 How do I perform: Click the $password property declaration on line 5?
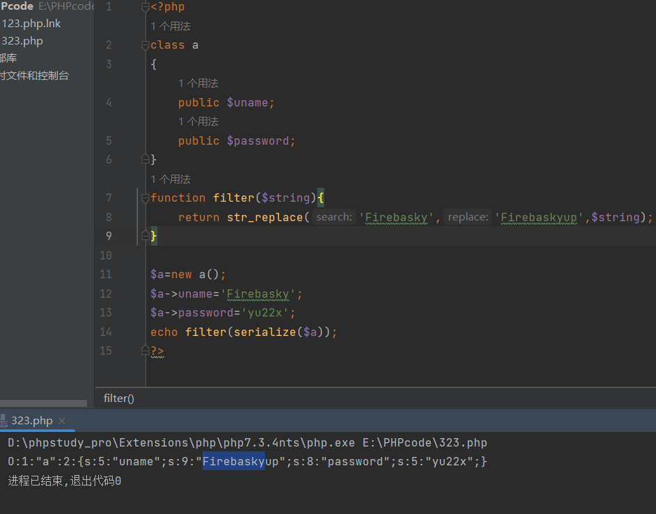click(x=257, y=141)
